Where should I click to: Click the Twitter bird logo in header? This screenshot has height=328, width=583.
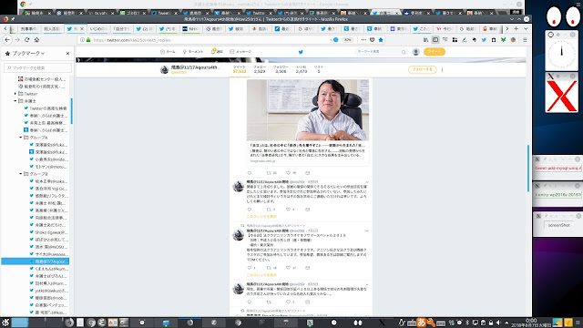tap(301, 52)
